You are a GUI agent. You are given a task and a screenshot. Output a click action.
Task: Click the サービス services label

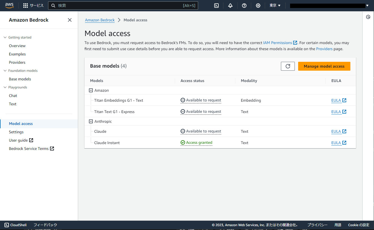pyautogui.click(x=37, y=6)
